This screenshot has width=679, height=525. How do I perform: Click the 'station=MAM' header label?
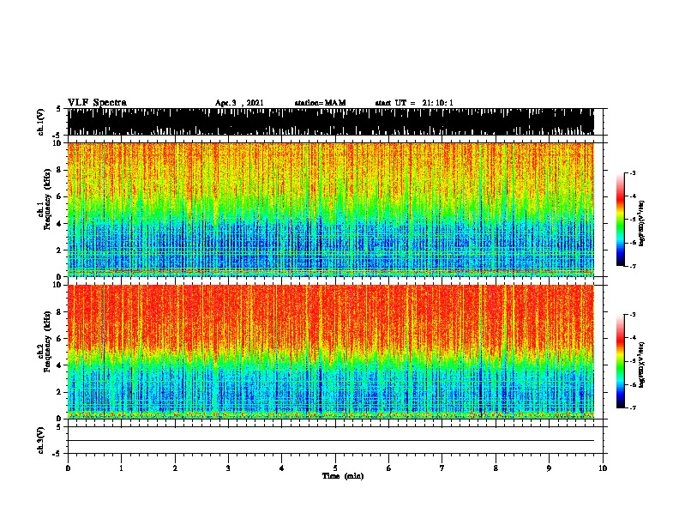point(320,103)
